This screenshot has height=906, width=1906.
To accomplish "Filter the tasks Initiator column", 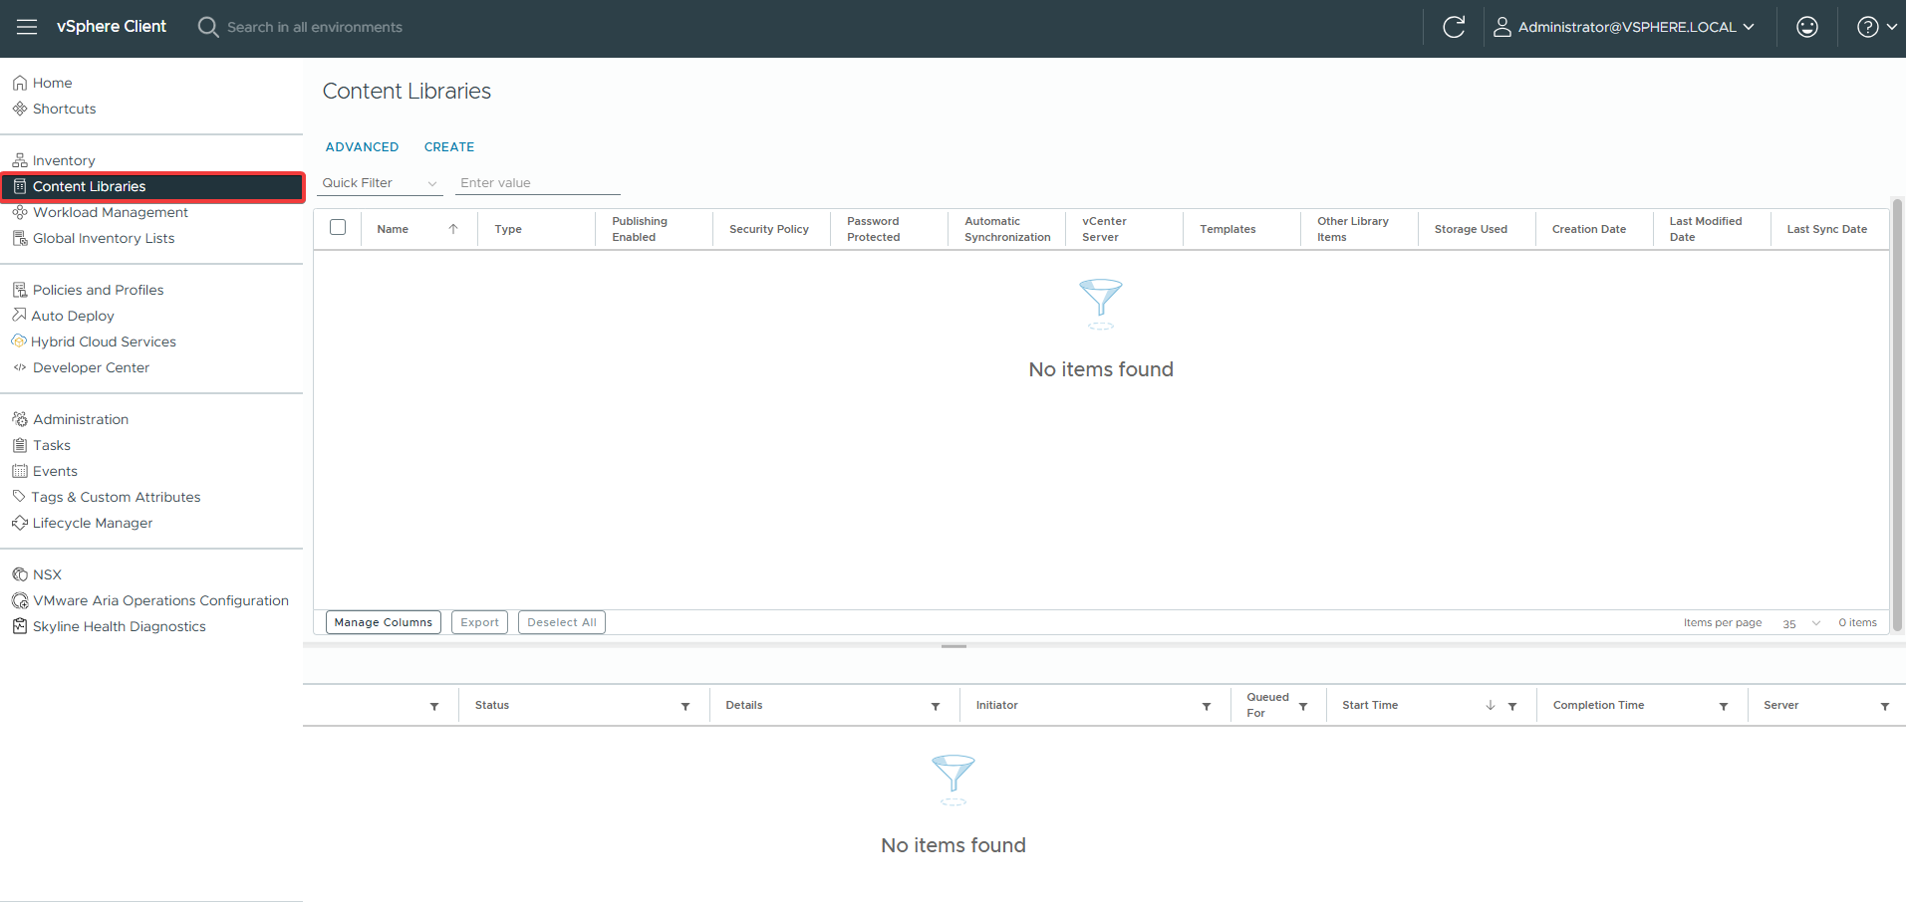I will pyautogui.click(x=1207, y=706).
